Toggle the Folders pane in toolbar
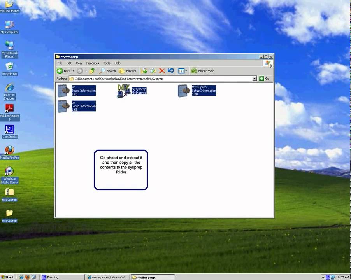351x280 pixels. pos(128,71)
